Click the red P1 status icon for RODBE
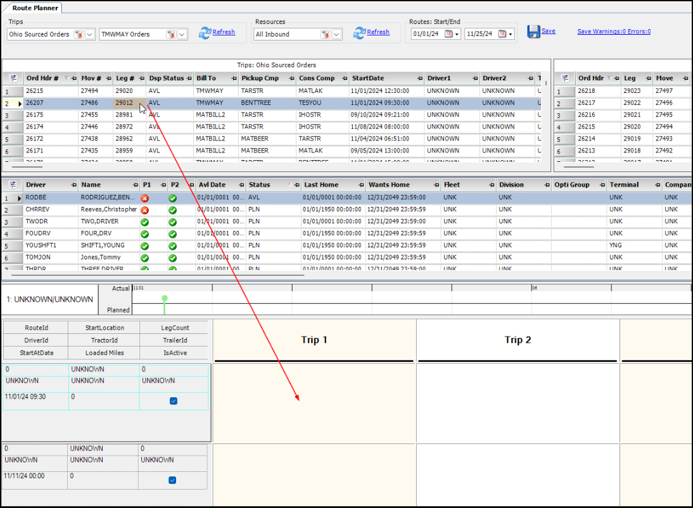Viewport: 693px width, 508px height. tap(144, 198)
